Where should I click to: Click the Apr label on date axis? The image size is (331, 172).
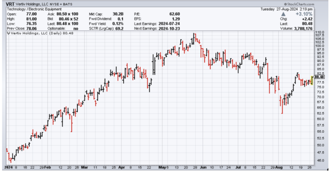[122, 167]
